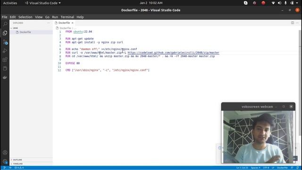The width and height of the screenshot is (302, 170).
Task: Open the Help menu
Action: pyautogui.click(x=80, y=17)
